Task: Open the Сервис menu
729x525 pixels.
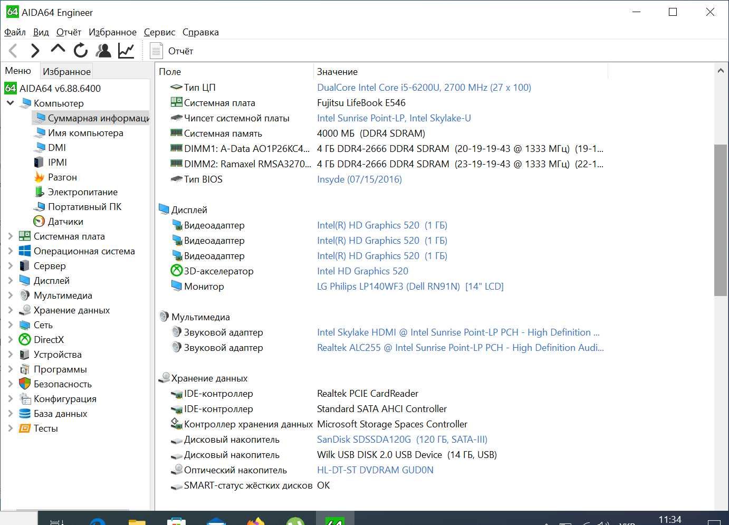Action: pos(159,32)
